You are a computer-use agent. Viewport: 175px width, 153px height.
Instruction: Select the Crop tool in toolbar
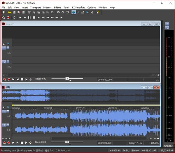(52, 12)
